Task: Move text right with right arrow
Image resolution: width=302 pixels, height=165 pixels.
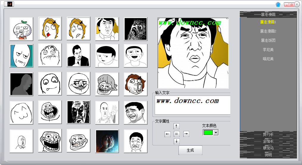Action: (186, 134)
